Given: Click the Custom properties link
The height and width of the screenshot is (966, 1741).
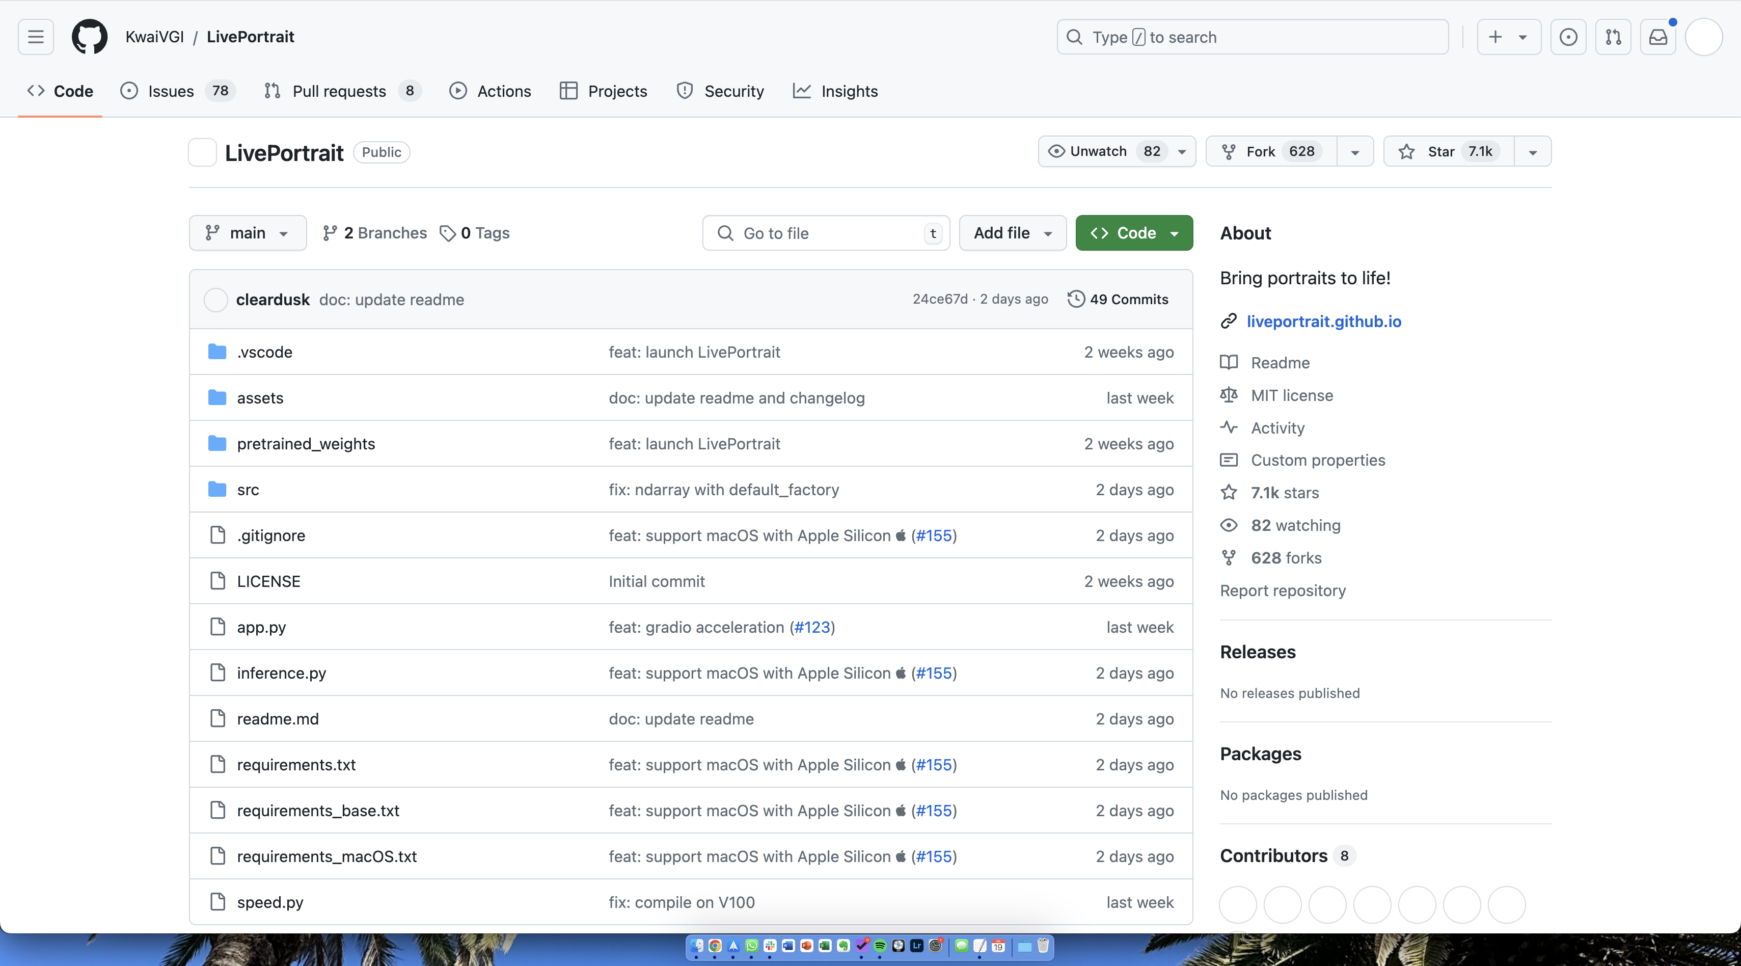Looking at the screenshot, I should point(1318,460).
